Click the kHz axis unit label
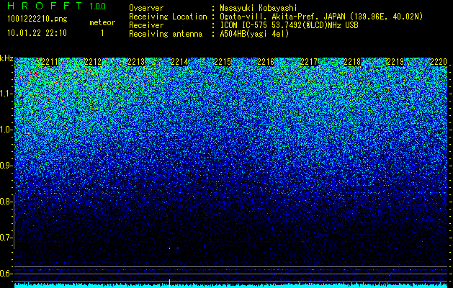This screenshot has width=453, height=288. 6,58
